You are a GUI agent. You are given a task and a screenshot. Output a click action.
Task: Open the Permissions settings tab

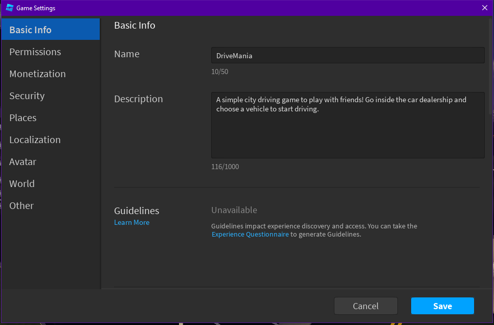click(35, 52)
